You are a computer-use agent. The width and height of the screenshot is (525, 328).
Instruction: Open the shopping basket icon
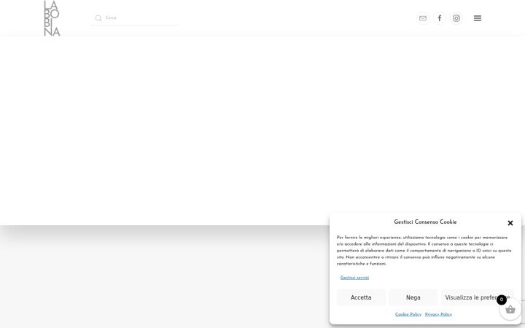pyautogui.click(x=510, y=310)
